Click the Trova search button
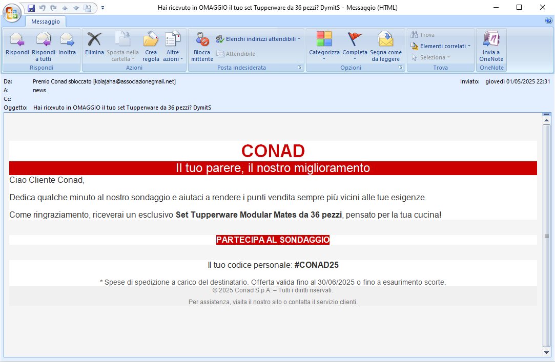Viewport: 555px width, 362px height. pos(423,35)
